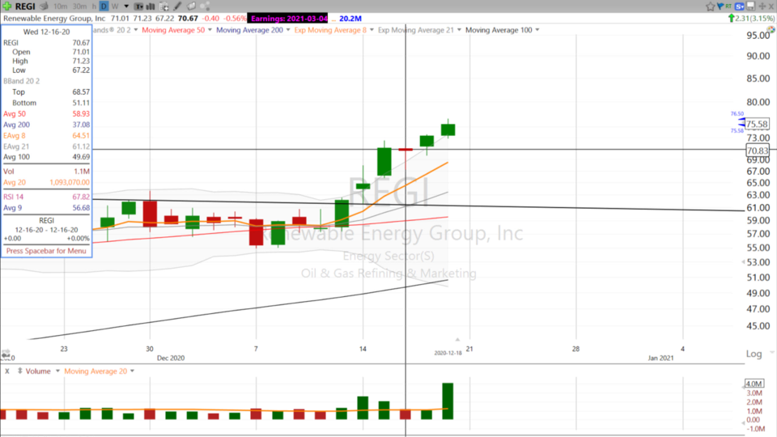Click the REGI ticker symbol box
This screenshot has height=437, width=777.
(x=25, y=6)
